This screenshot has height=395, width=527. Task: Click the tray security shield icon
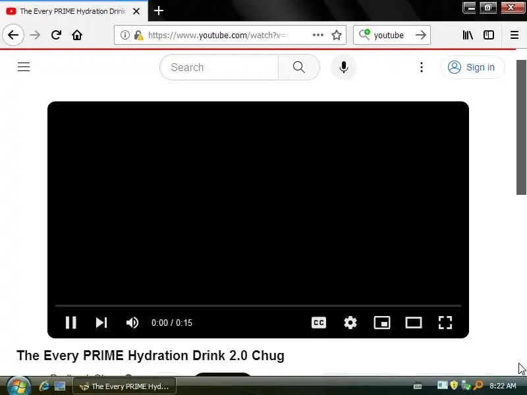[454, 385]
